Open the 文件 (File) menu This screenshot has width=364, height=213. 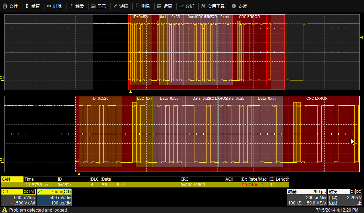click(x=10, y=6)
